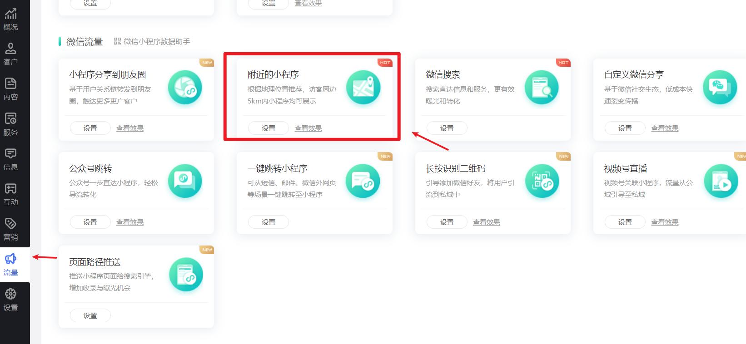Screen dimensions: 746x344
Task: Open 概况 overview in the sidebar
Action: [x=10, y=19]
